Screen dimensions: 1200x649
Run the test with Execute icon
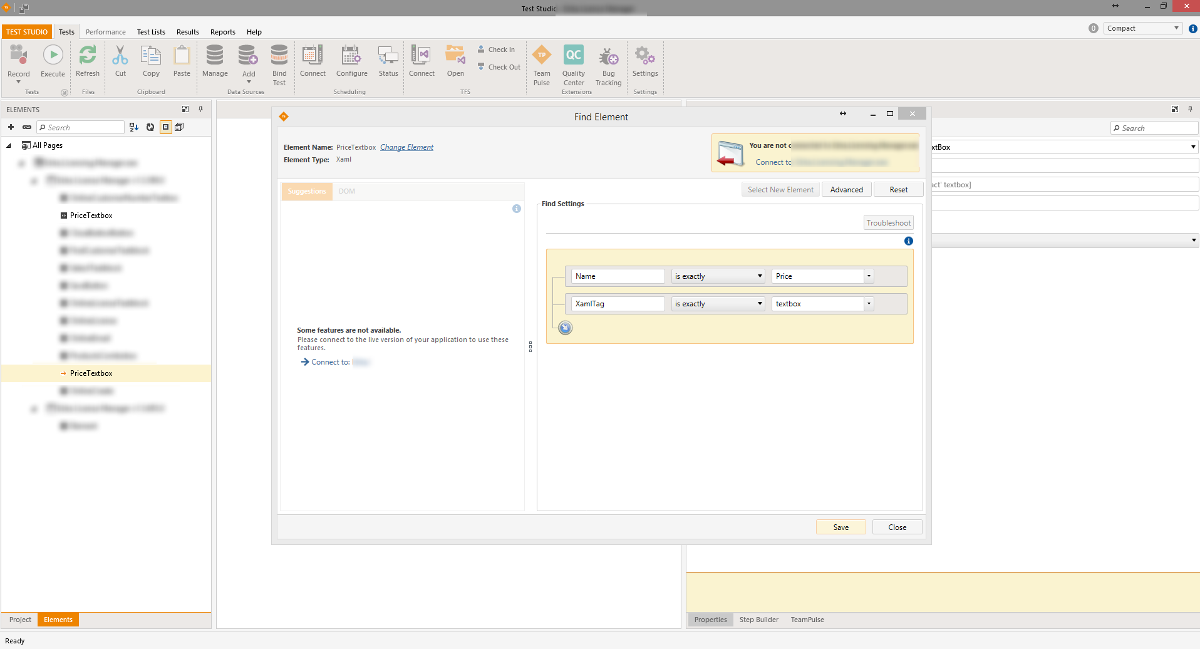53,56
